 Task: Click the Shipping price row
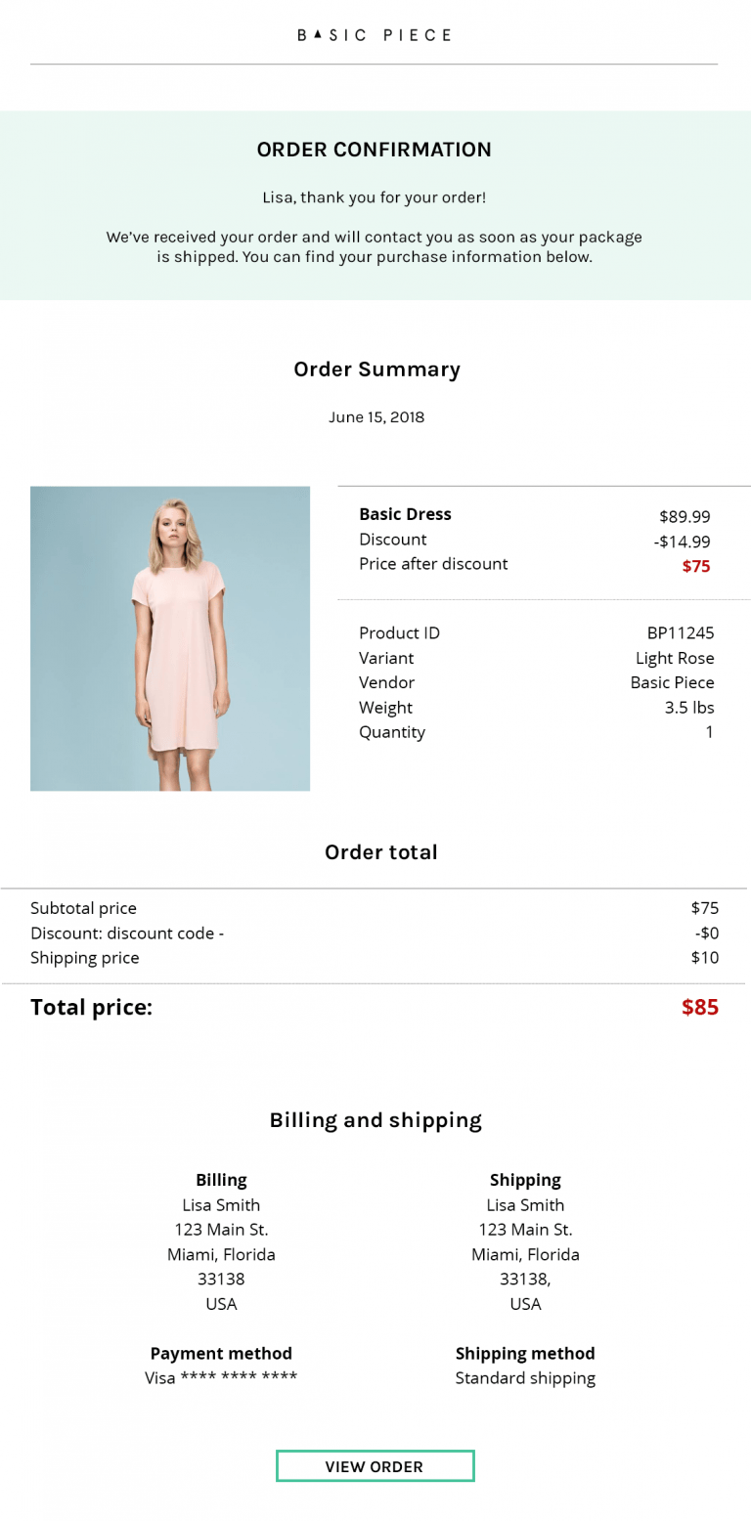(x=86, y=957)
